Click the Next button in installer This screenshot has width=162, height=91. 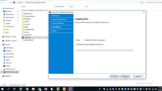pos(125,76)
